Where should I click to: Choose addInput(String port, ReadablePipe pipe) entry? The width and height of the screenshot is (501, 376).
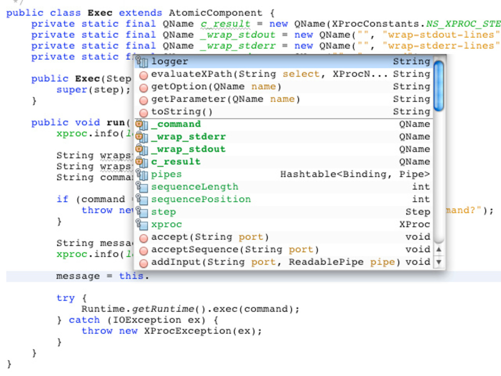tap(283, 262)
